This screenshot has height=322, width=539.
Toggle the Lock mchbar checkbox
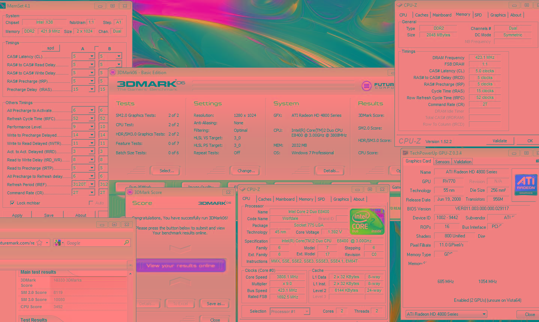tap(12, 203)
